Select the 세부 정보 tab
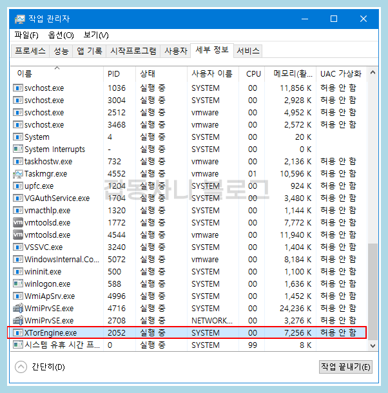This screenshot has height=393, width=388. (x=212, y=50)
